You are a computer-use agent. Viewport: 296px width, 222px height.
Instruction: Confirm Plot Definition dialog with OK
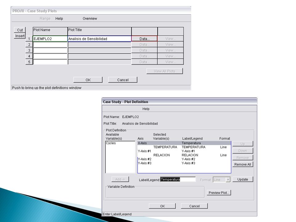162,206
